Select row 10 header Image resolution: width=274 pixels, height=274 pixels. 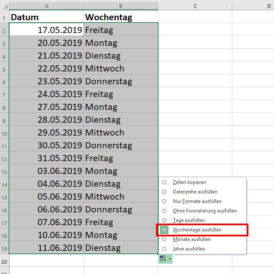click(x=5, y=132)
